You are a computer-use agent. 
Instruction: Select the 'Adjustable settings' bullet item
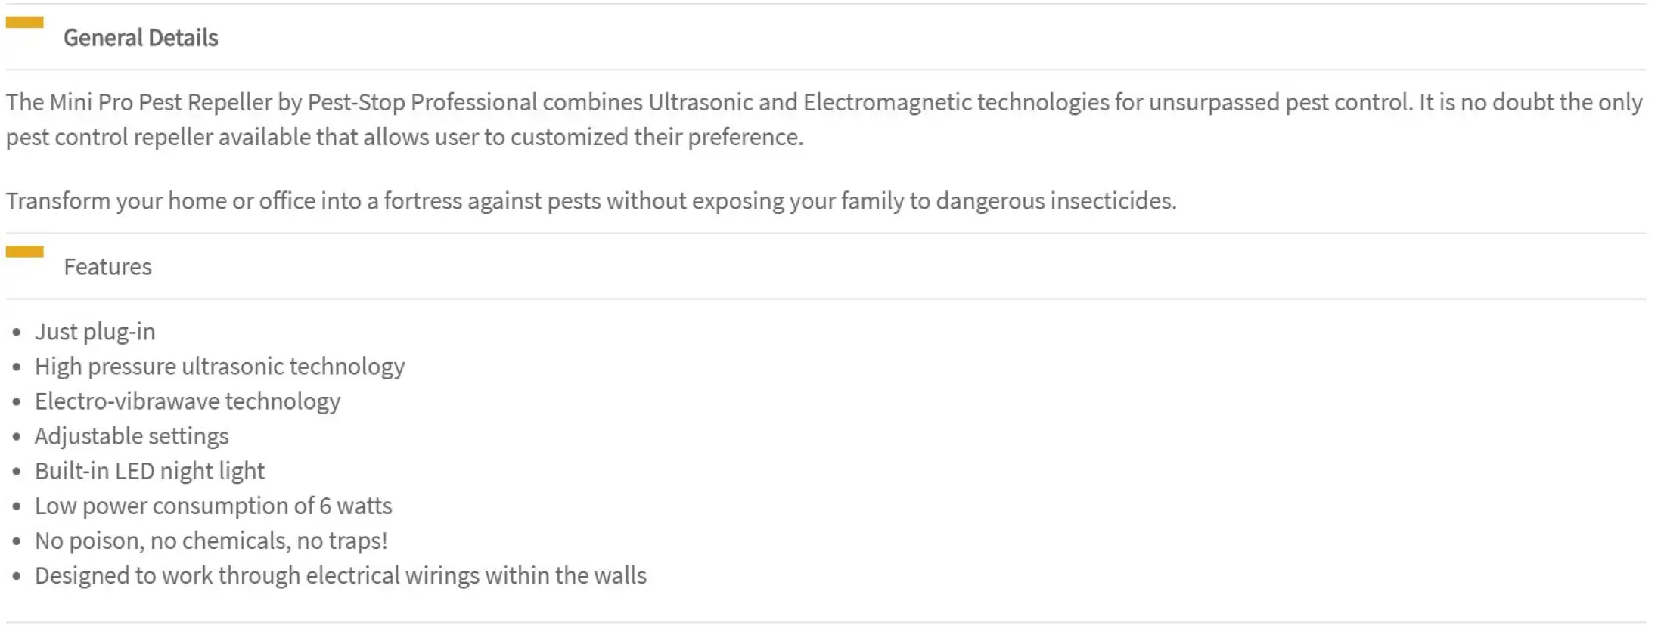click(x=132, y=436)
